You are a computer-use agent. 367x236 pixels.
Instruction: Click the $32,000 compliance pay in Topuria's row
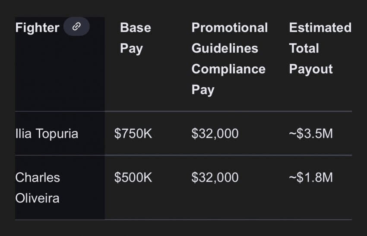tap(215, 134)
